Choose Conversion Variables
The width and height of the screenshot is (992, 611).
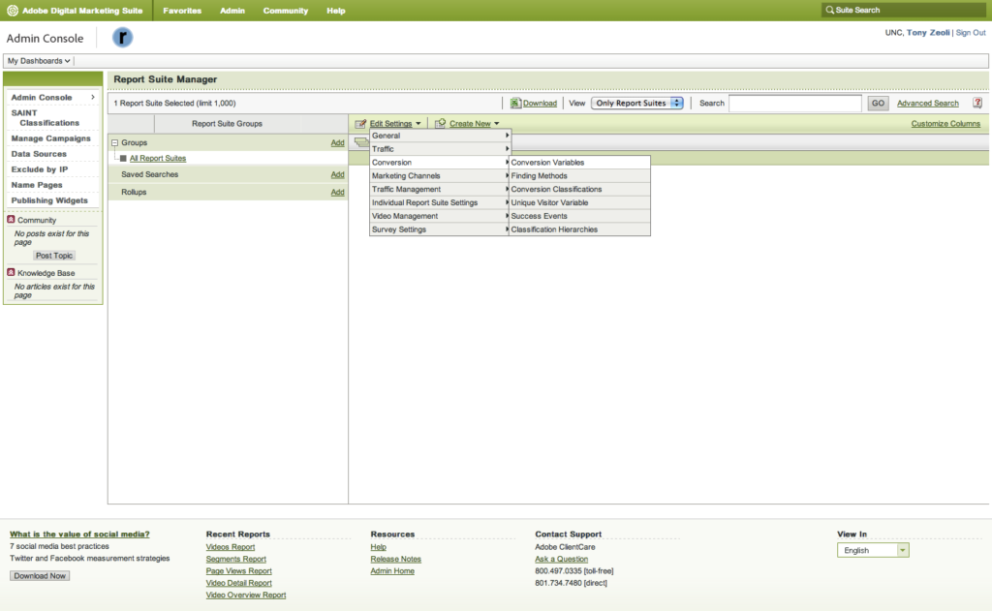point(579,163)
